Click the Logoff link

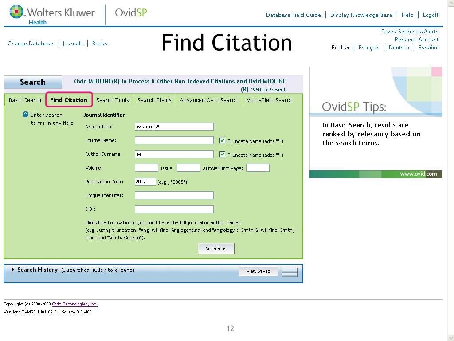(431, 15)
